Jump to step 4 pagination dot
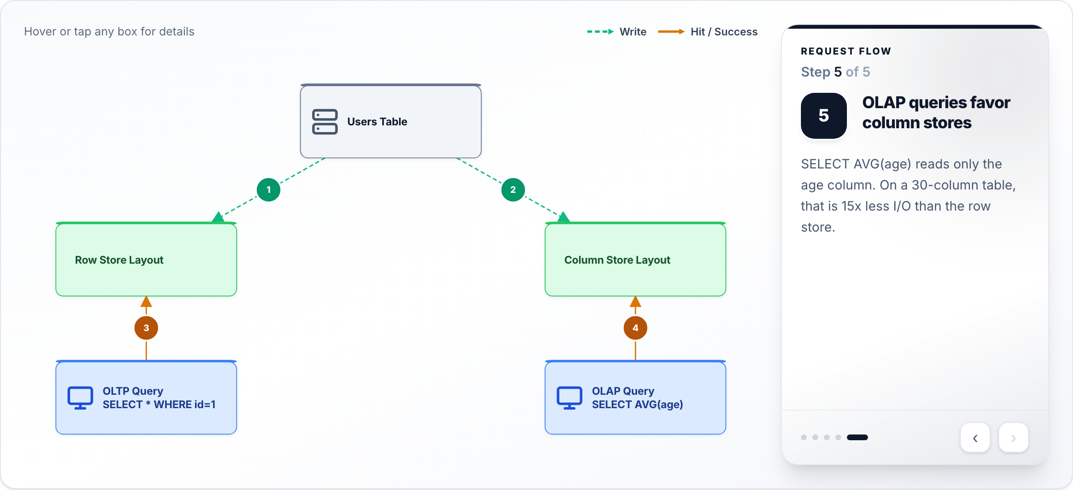1073x490 pixels. pos(838,437)
